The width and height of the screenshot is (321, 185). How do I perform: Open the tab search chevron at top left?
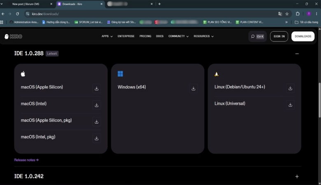[x=2, y=4]
